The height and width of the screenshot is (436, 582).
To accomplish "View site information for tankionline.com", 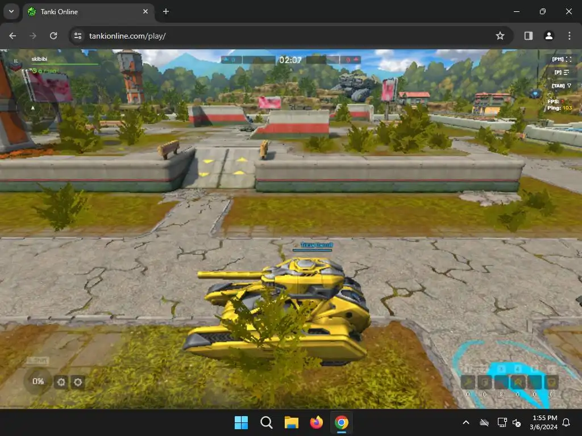I will pyautogui.click(x=77, y=36).
